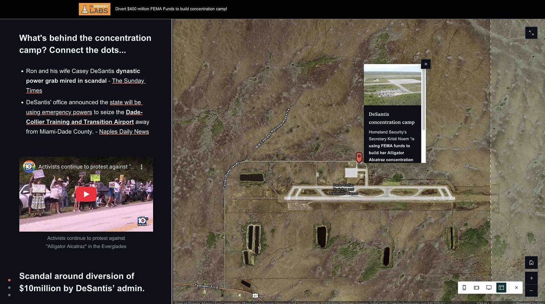545x304 pixels.
Task: Open Dade-Collier Training and Transition Airport link
Action: (84, 117)
